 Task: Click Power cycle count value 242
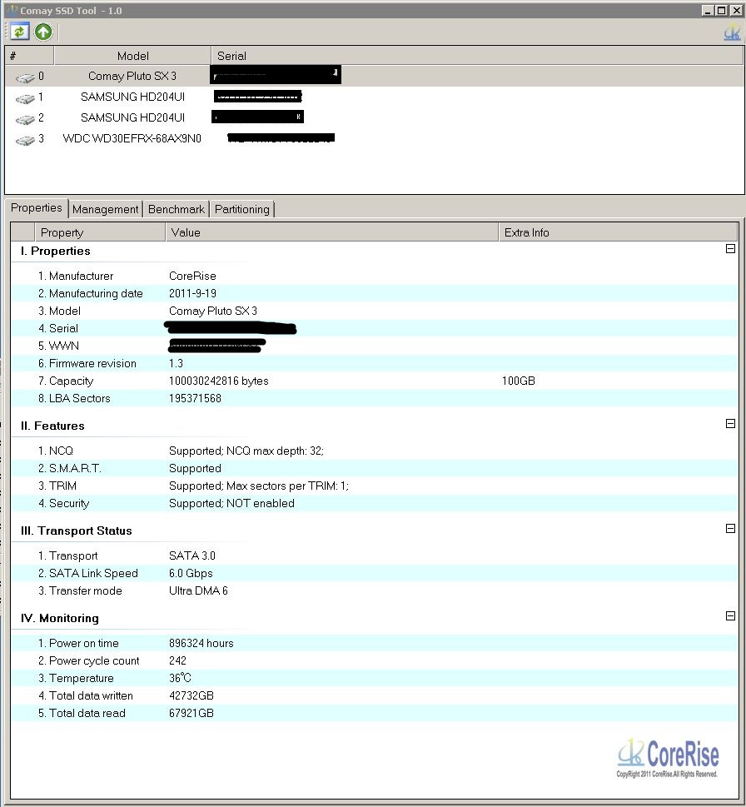(177, 660)
